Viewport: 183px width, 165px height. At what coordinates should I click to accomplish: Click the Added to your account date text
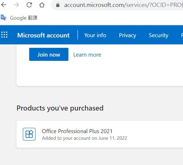pos(85,138)
